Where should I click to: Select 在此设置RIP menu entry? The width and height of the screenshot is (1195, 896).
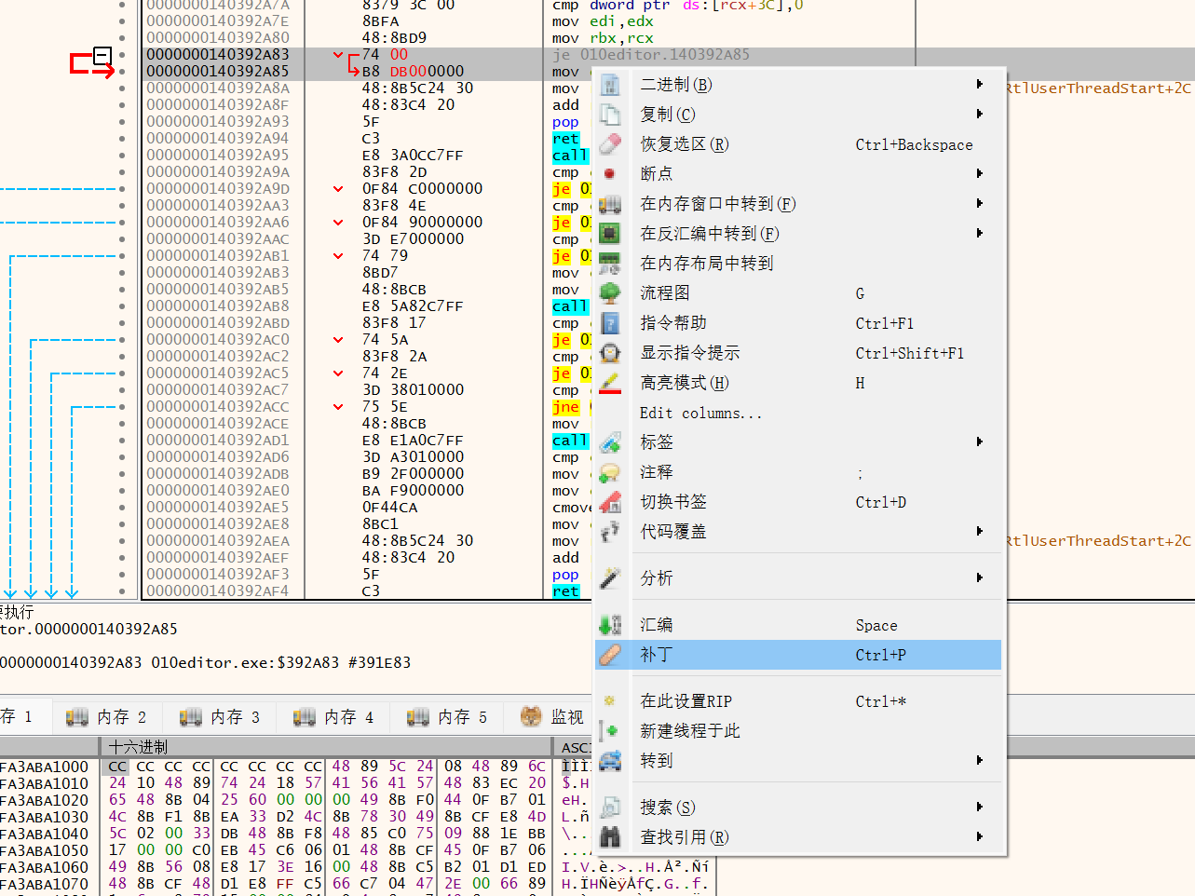686,701
